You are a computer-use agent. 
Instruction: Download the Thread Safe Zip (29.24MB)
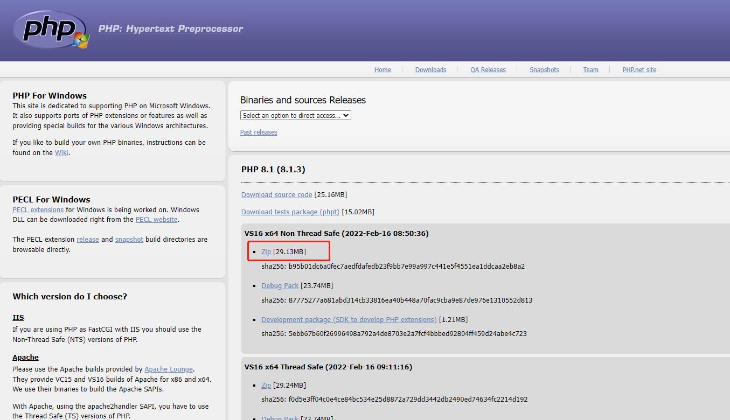click(x=266, y=386)
